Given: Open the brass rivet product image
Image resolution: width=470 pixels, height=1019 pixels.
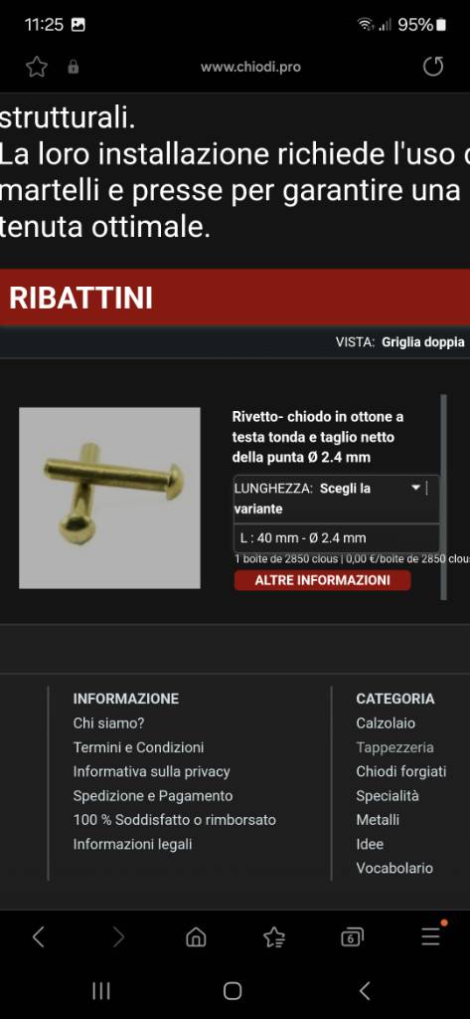Looking at the screenshot, I should [x=109, y=498].
